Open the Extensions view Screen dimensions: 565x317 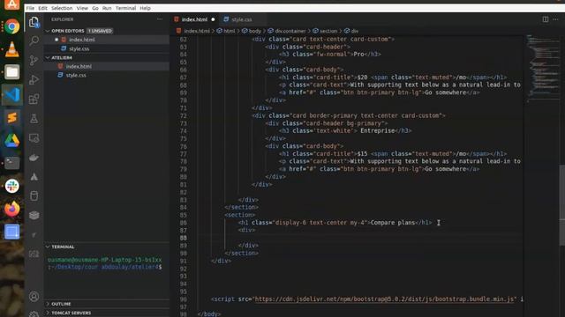(34, 99)
